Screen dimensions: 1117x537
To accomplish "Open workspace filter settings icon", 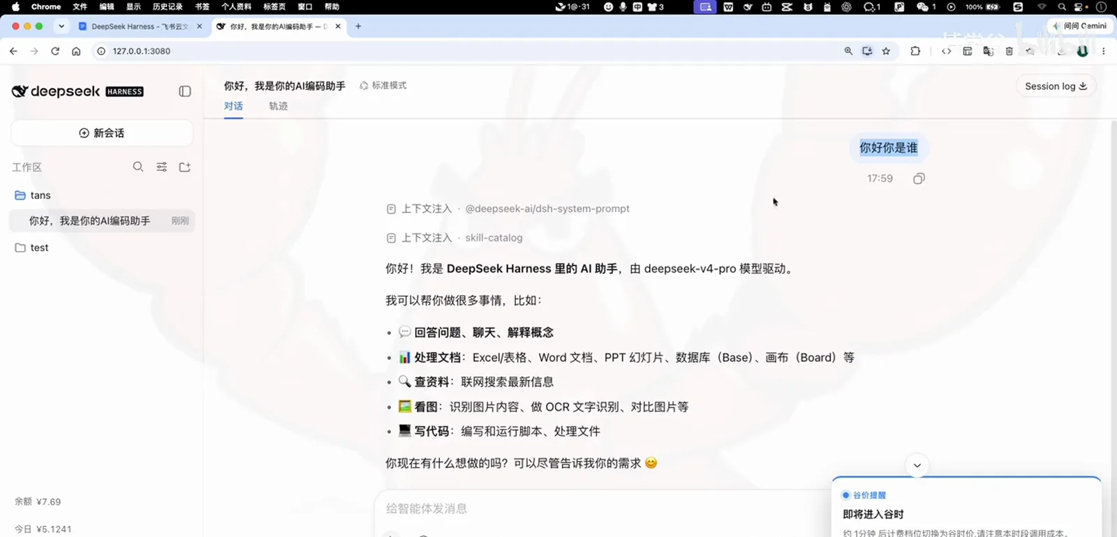I will pyautogui.click(x=161, y=167).
